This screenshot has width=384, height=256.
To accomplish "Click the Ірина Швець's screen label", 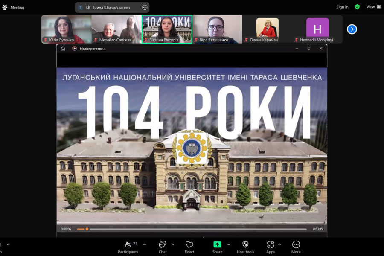I will pos(111,7).
